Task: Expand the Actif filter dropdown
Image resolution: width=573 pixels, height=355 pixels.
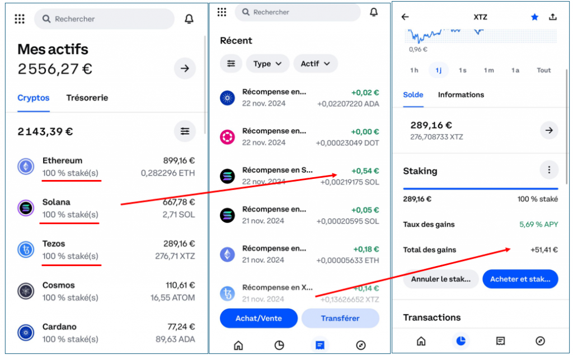Action: click(316, 64)
